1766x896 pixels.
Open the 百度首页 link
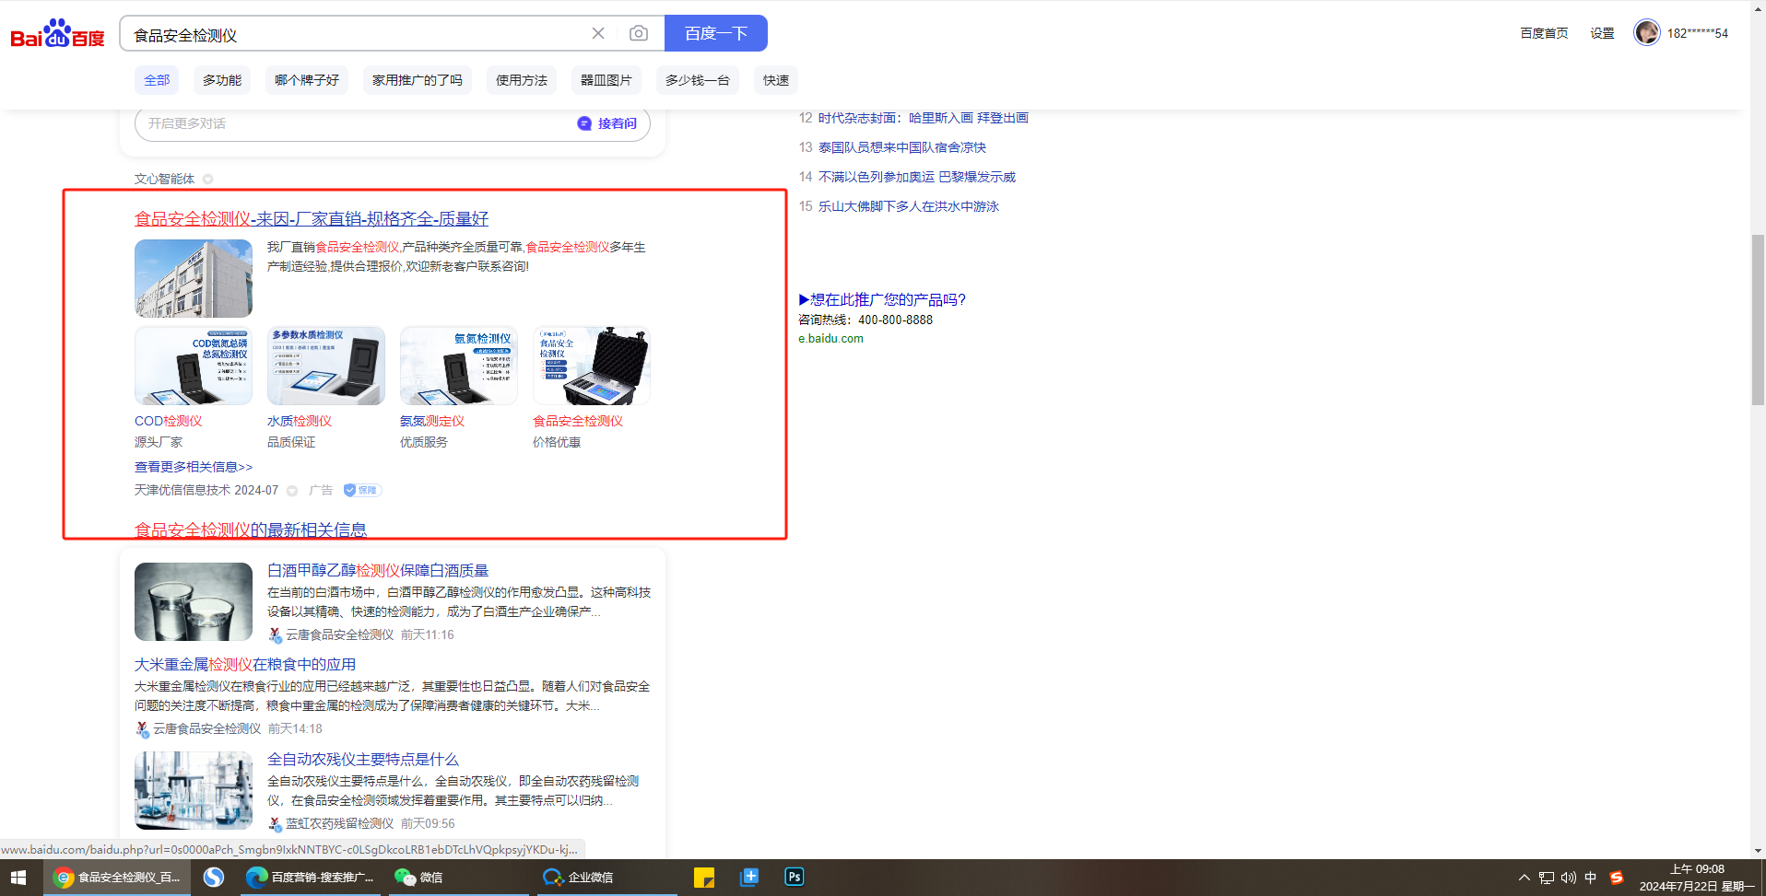click(1544, 33)
